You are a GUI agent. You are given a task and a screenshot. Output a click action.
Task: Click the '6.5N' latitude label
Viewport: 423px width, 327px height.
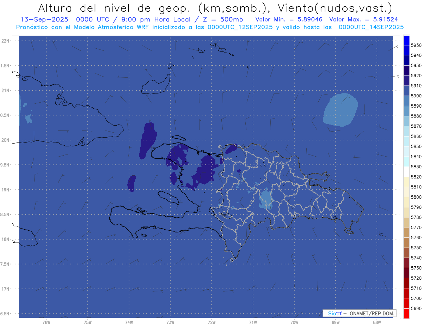[x=5, y=314]
